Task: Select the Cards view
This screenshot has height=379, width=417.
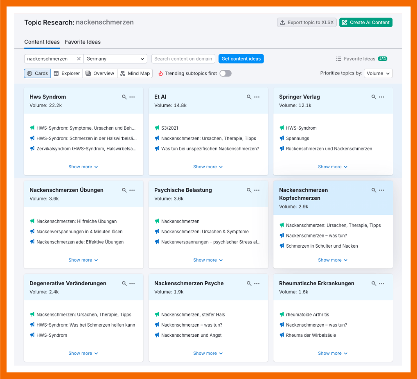Action: 37,73
